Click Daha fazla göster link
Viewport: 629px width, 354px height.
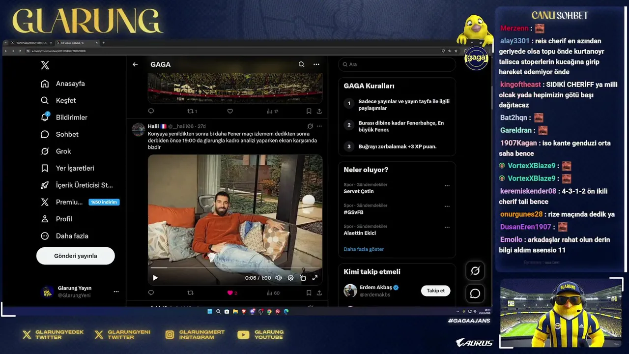pyautogui.click(x=364, y=249)
